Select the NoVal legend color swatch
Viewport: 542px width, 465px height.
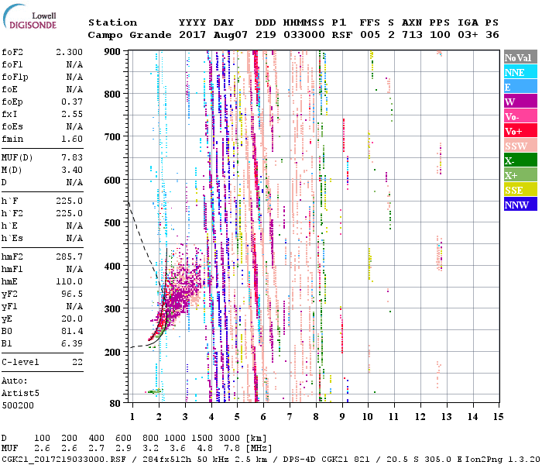(520, 57)
